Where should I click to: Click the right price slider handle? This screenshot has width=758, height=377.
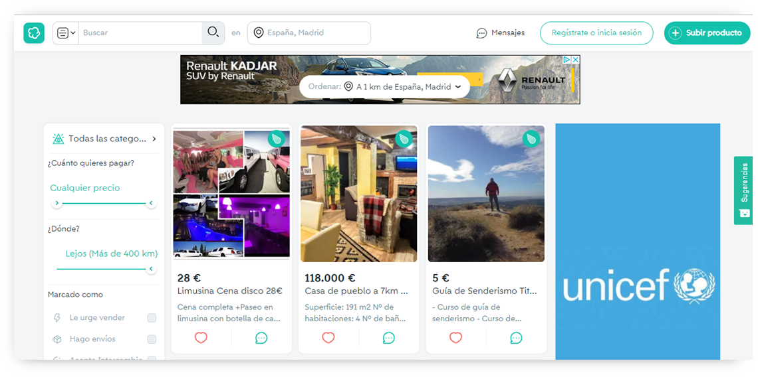tap(152, 203)
